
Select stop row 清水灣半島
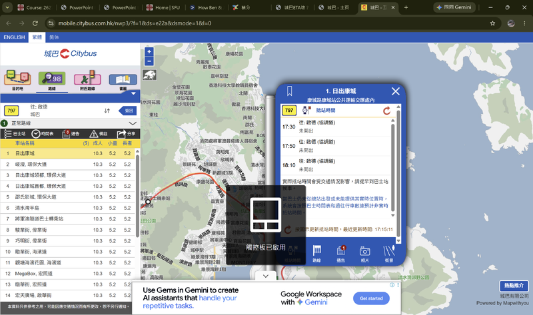68,208
